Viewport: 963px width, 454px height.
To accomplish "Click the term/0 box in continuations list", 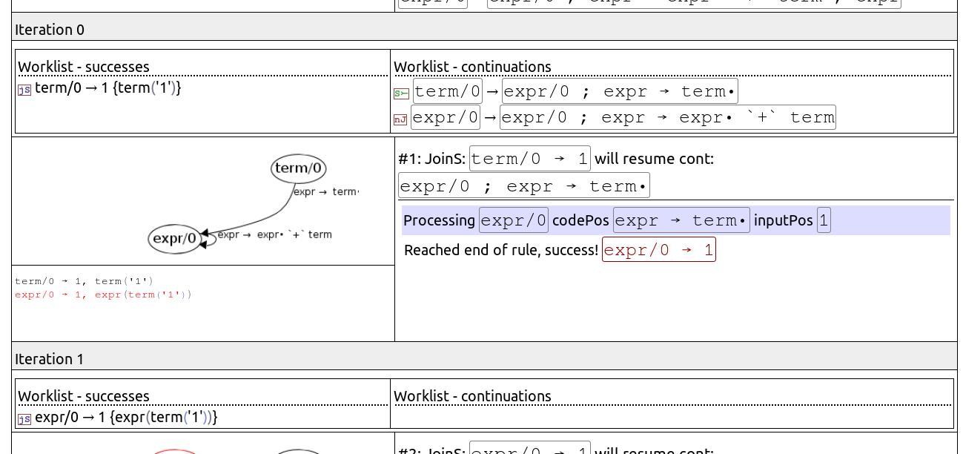I will (448, 91).
